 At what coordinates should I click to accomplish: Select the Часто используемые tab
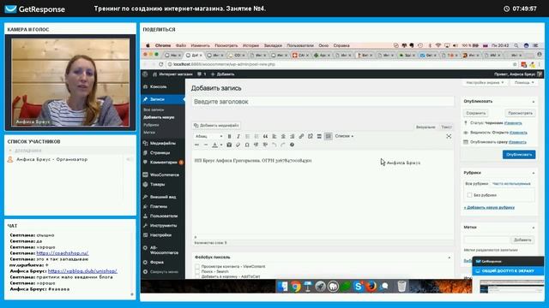click(x=511, y=184)
